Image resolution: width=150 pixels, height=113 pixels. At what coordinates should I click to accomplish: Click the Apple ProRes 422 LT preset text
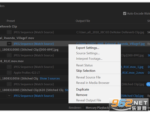(27, 73)
